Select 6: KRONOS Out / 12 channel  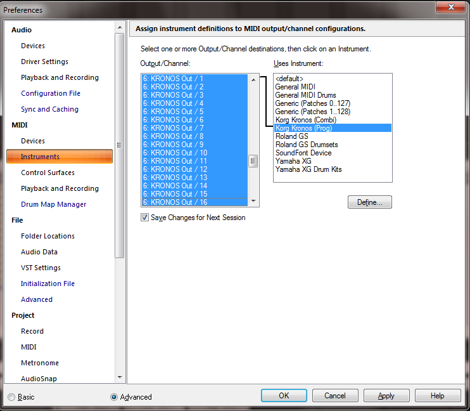194,169
